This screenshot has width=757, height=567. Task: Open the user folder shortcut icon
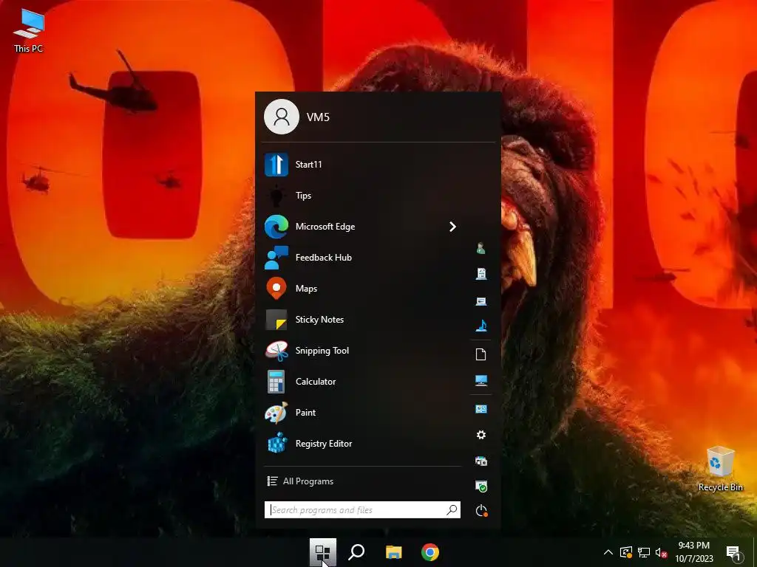(481, 248)
